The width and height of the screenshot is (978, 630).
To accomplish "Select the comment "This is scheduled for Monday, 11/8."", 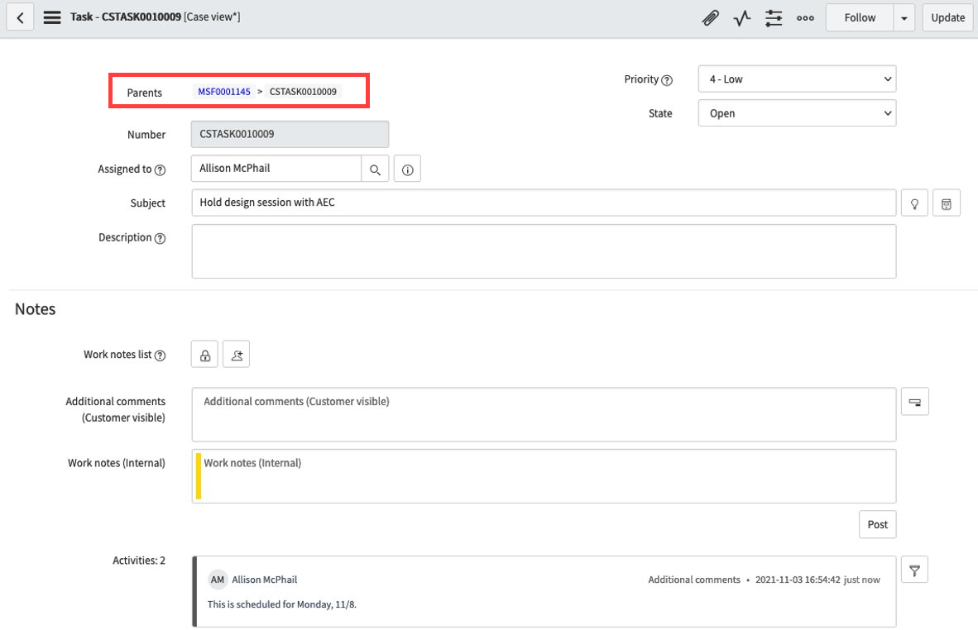I will pos(282,604).
